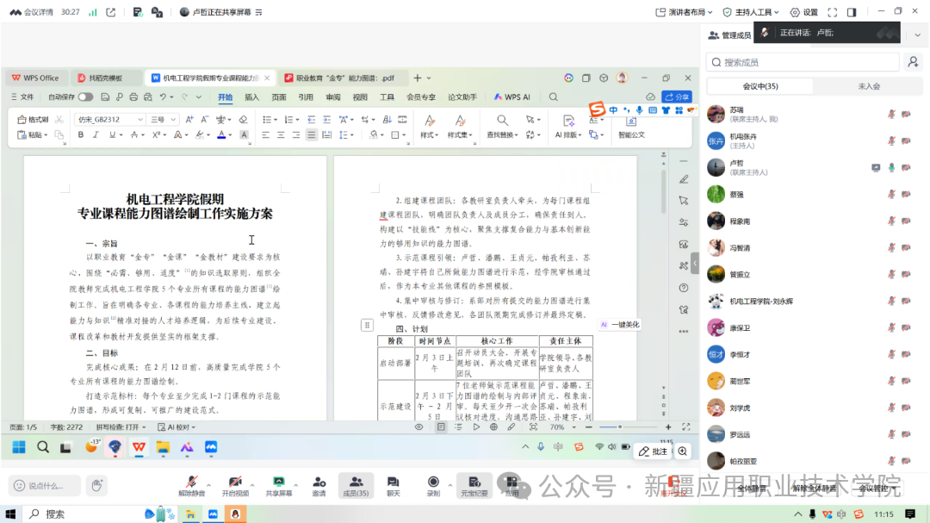Toggle camera for member 程象南
Screen dimensions: 930x523
906,221
